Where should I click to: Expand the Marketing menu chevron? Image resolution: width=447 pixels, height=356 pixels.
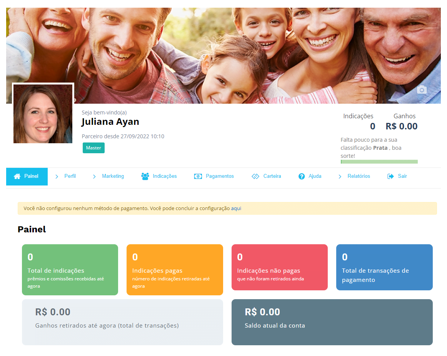click(94, 176)
